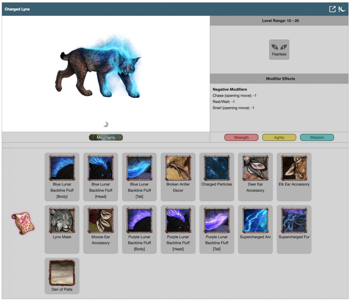Select the teal Wisdom stat badge

pyautogui.click(x=317, y=137)
